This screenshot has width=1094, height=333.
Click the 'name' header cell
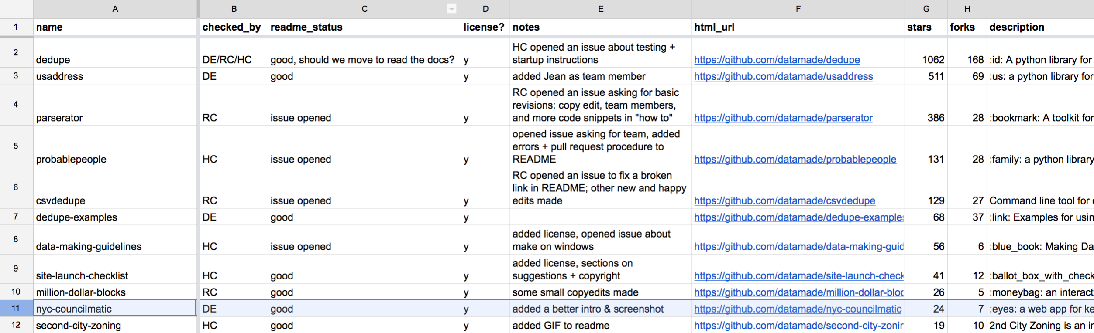coord(115,27)
